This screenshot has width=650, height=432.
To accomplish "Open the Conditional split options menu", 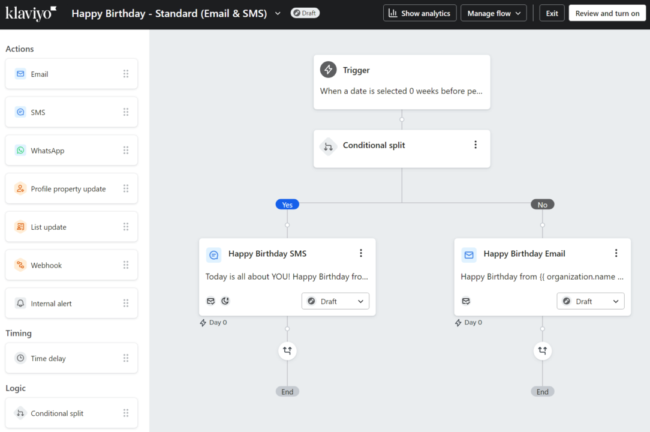I will tap(476, 145).
